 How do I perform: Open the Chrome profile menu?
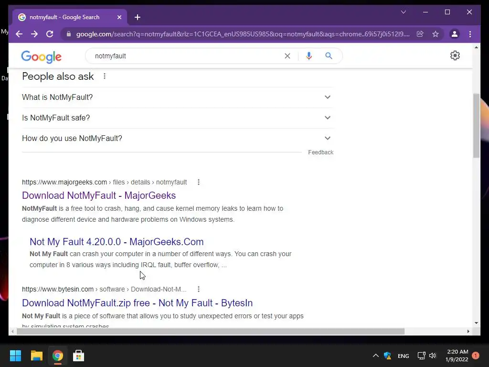click(x=455, y=34)
